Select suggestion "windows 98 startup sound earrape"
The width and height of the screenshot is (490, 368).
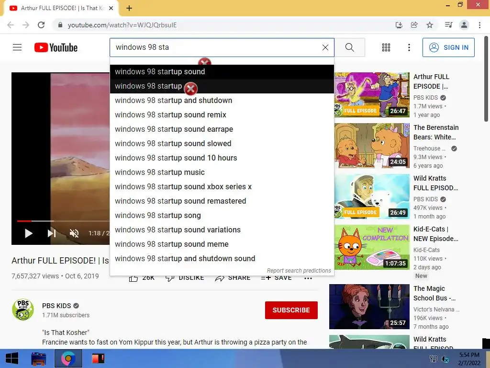pyautogui.click(x=222, y=129)
